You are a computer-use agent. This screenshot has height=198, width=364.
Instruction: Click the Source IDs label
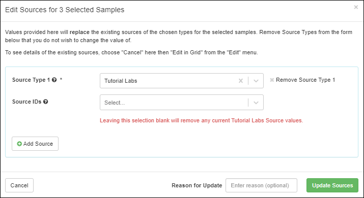pyautogui.click(x=26, y=102)
